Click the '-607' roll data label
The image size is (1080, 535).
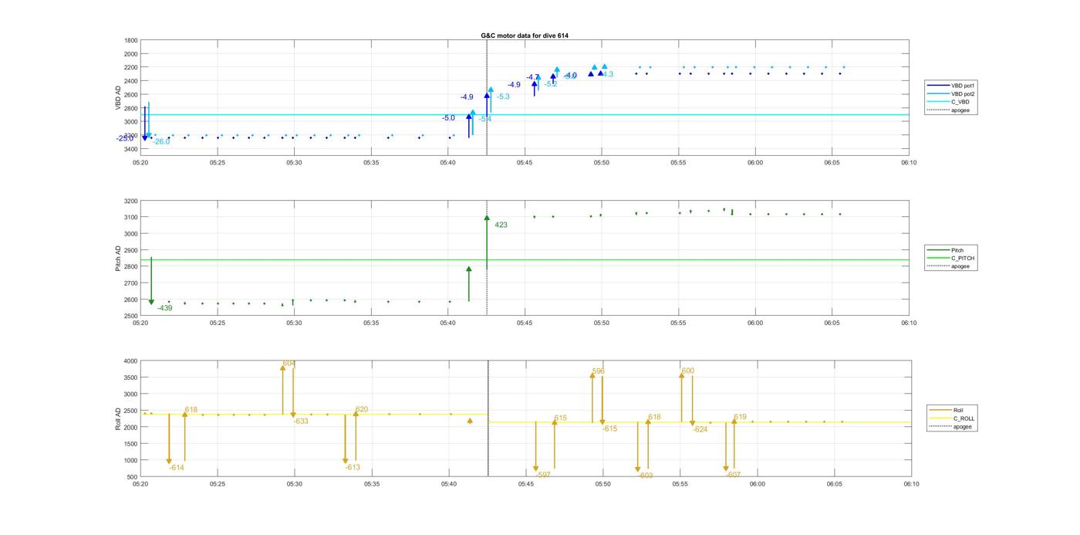tap(733, 476)
